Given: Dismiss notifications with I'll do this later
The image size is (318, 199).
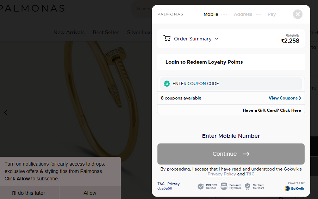Looking at the screenshot, I should 29,193.
